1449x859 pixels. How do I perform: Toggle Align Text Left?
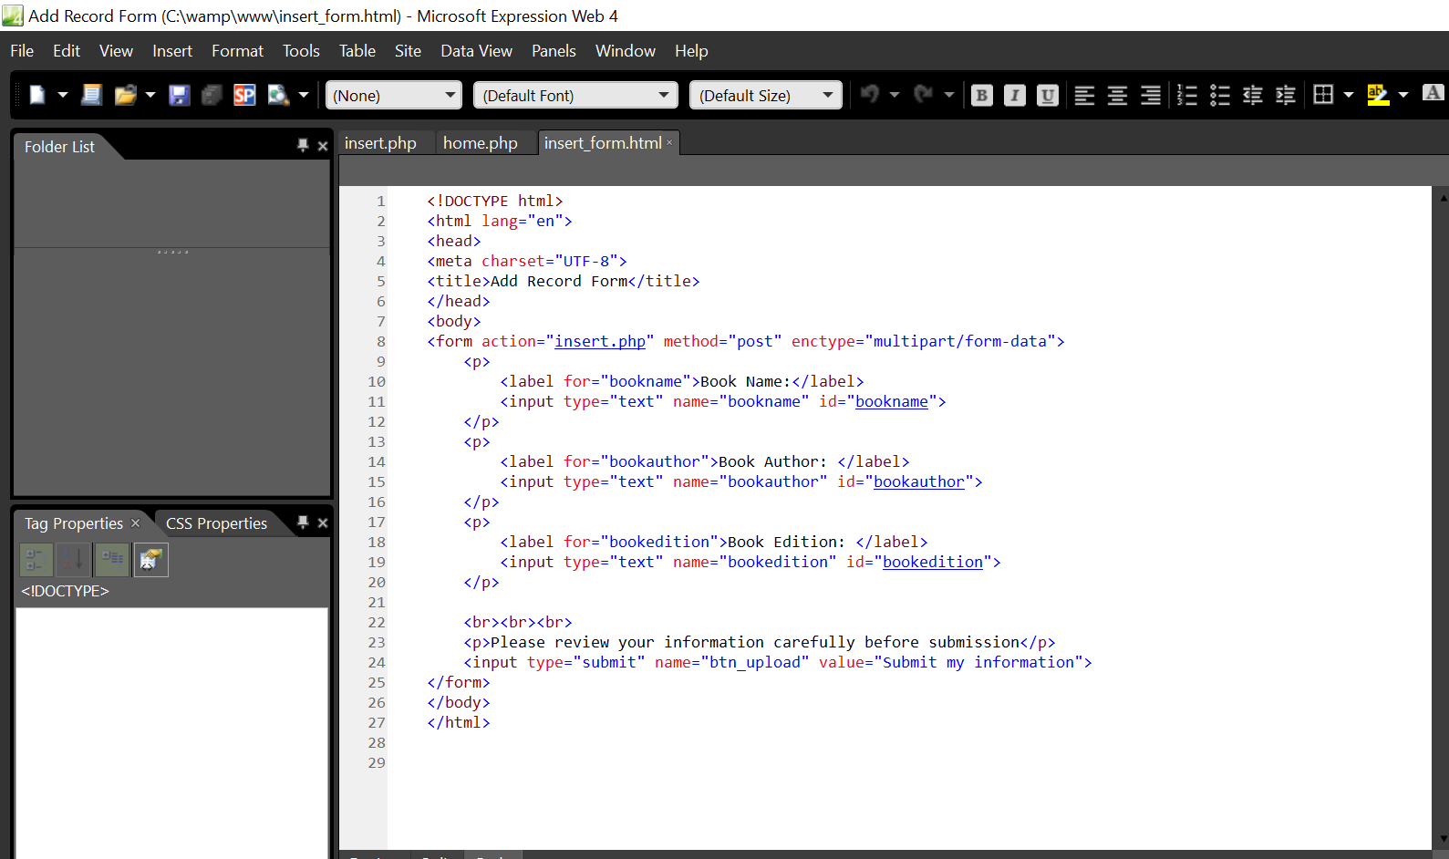[1084, 95]
